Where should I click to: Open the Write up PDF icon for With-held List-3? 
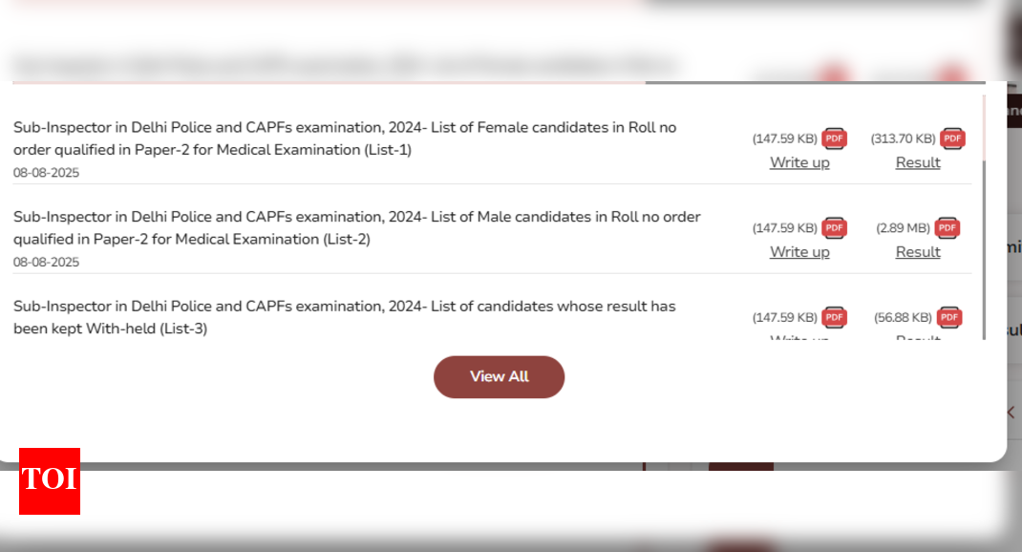coord(834,317)
